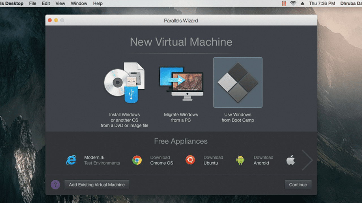This screenshot has height=203, width=362.
Task: Click the eject icon in the menu bar
Action: pyautogui.click(x=303, y=3)
